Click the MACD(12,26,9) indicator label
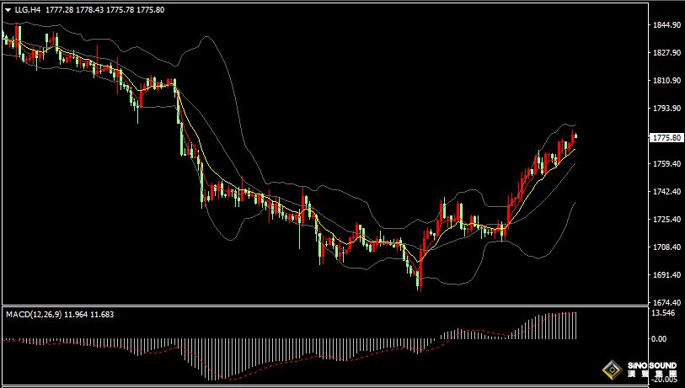Image resolution: width=685 pixels, height=388 pixels. click(x=33, y=315)
